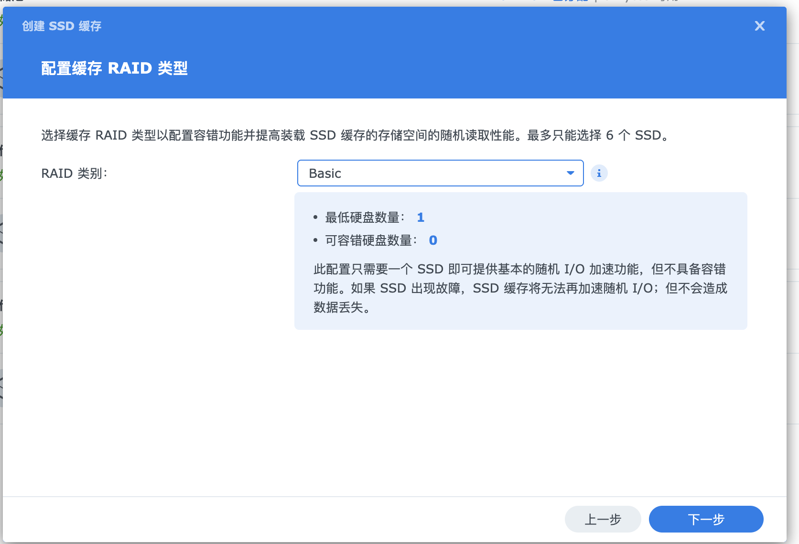Click the 配置缓存 RAID 类型 heading
The image size is (799, 544).
tap(114, 68)
